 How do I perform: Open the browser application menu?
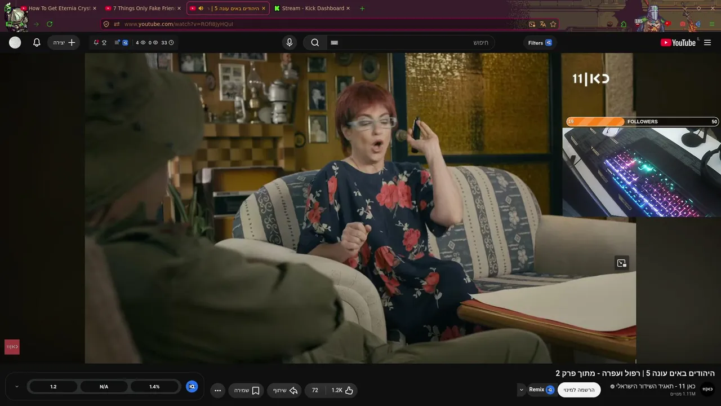pyautogui.click(x=713, y=24)
